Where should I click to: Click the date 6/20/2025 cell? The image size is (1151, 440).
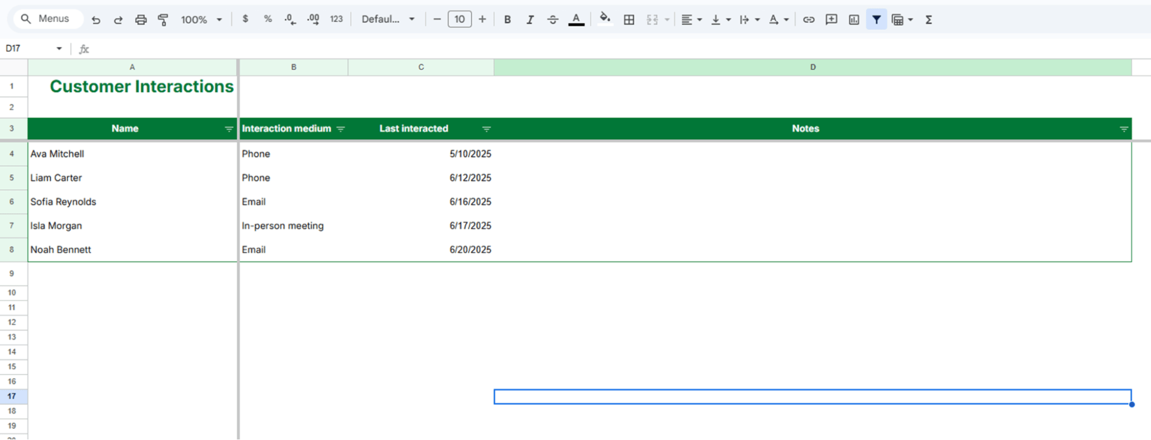click(421, 250)
